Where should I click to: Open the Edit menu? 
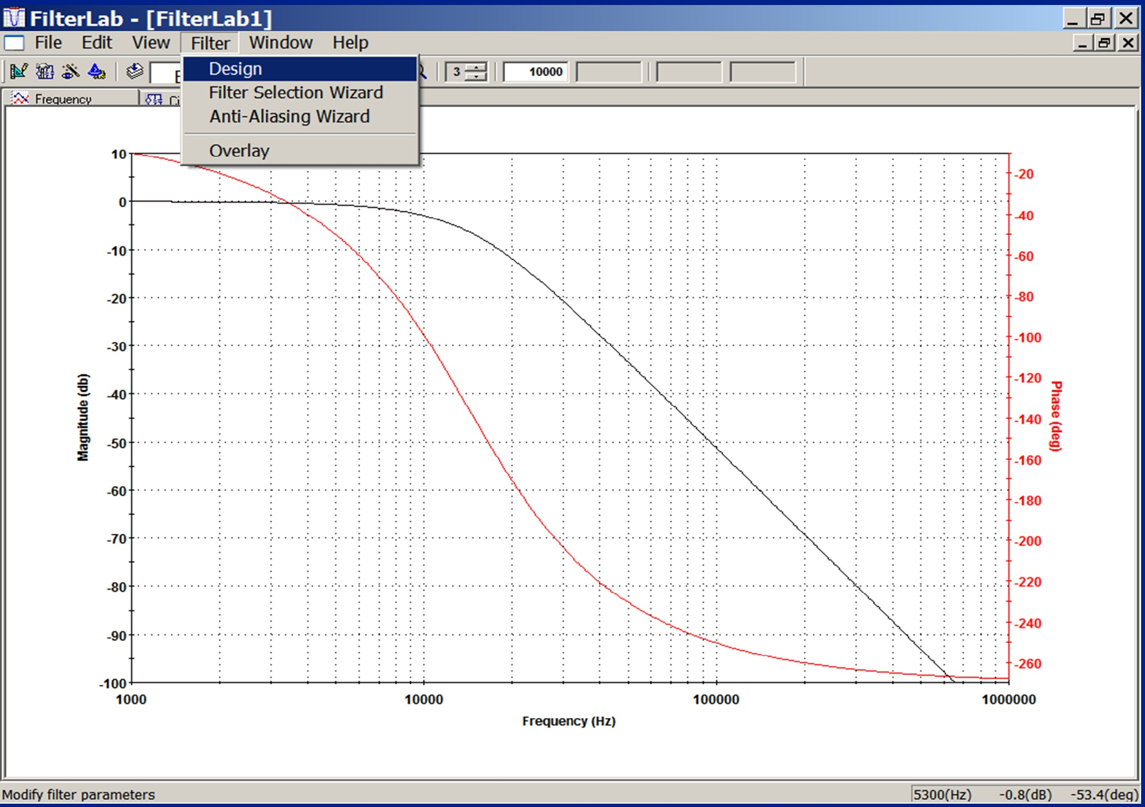(96, 42)
